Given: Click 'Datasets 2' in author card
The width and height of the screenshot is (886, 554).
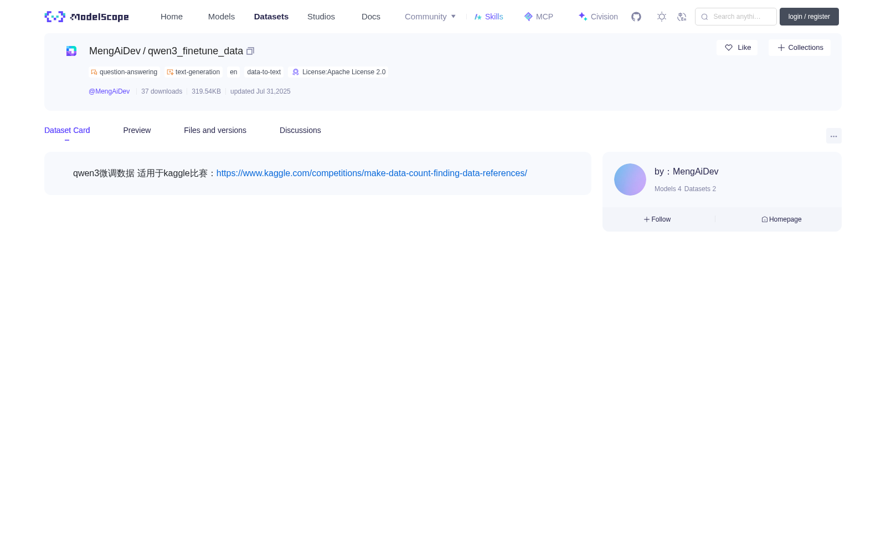Looking at the screenshot, I should [700, 189].
